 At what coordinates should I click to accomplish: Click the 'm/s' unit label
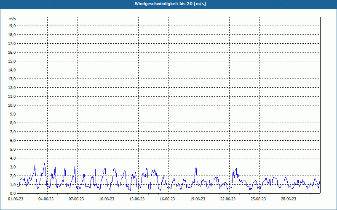click(13, 19)
